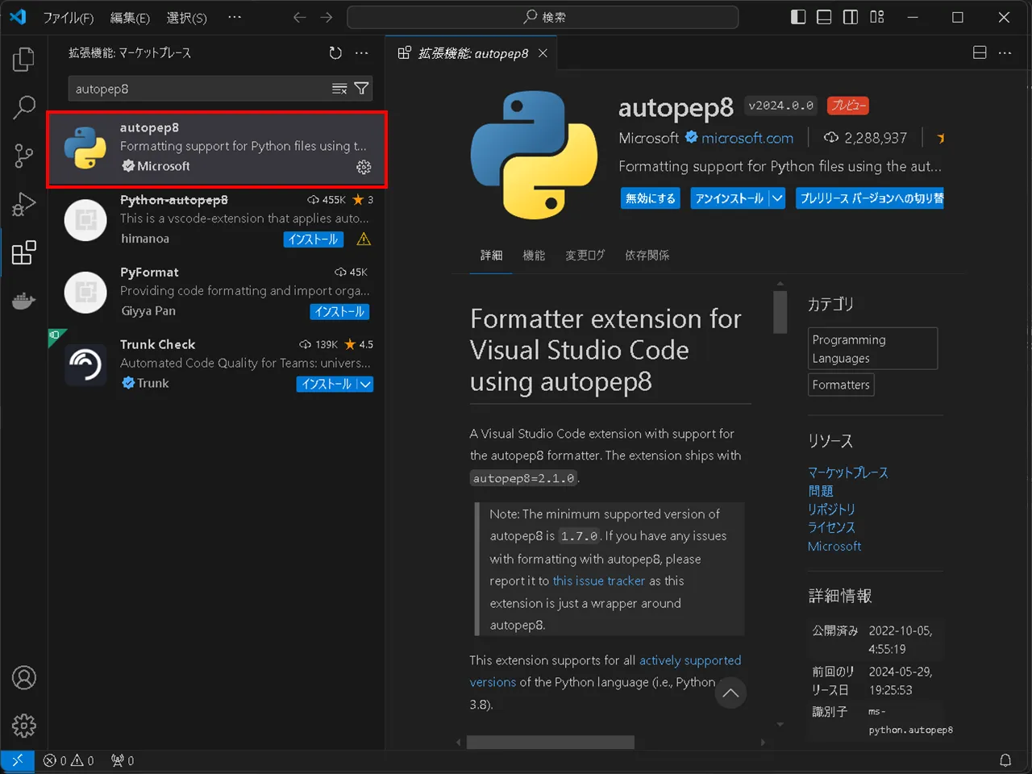Image resolution: width=1032 pixels, height=774 pixels.
Task: Expand more menu items ellipsis in title bar
Action: tap(235, 17)
